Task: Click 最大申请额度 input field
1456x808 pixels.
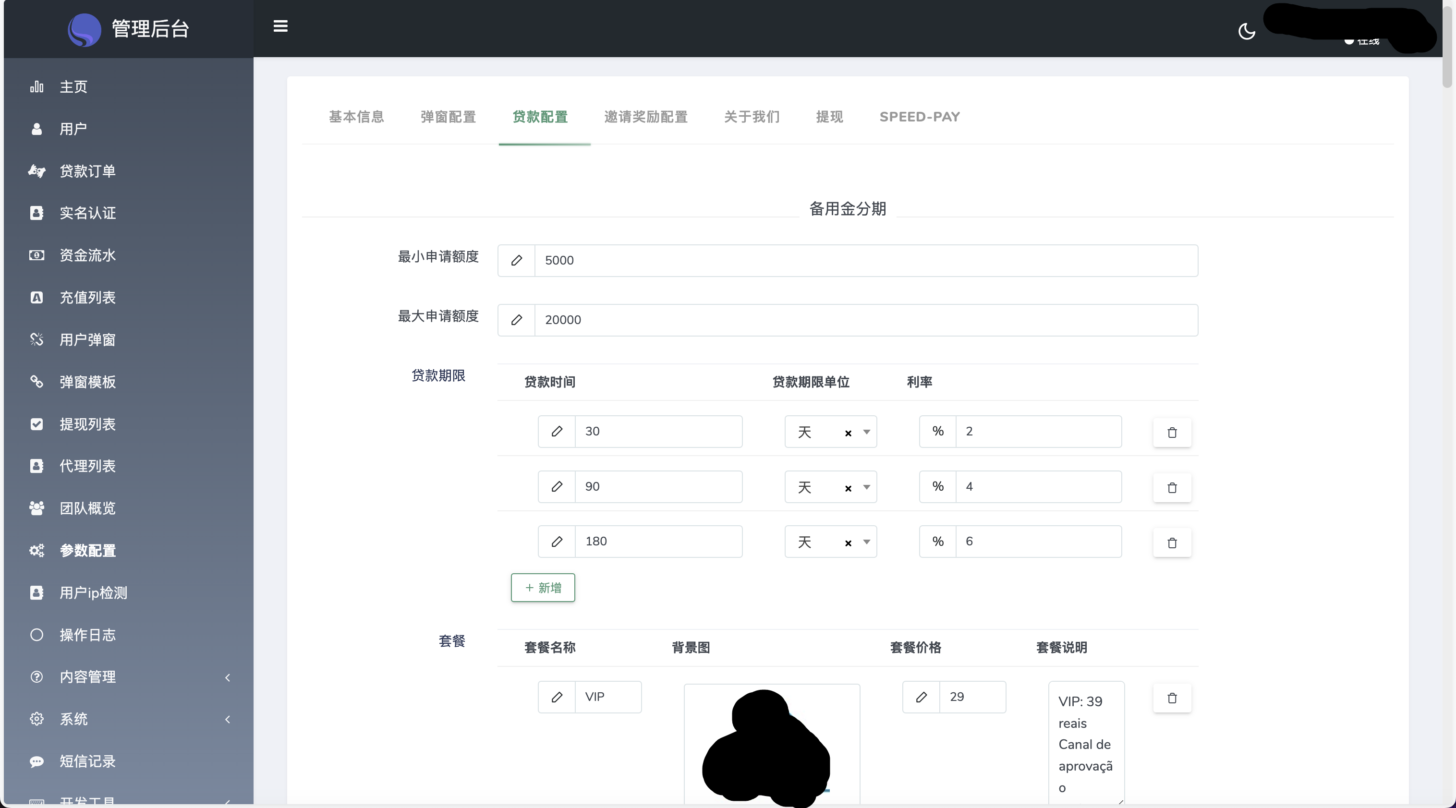Action: click(x=865, y=320)
